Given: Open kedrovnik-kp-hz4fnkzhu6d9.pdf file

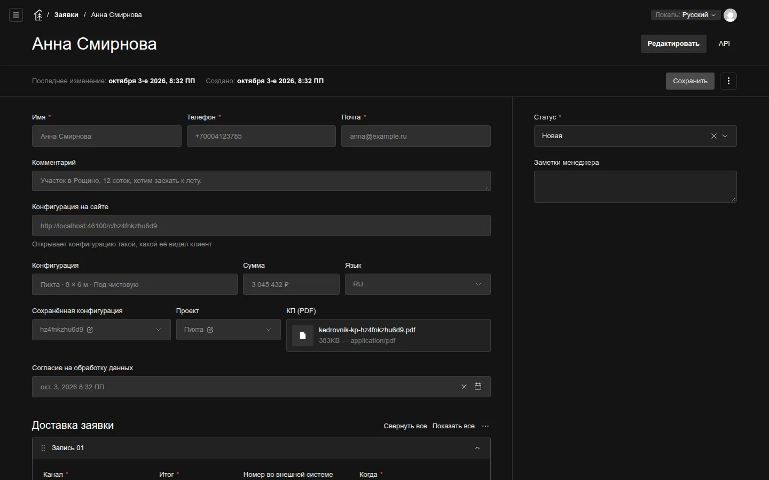Looking at the screenshot, I should 367,330.
